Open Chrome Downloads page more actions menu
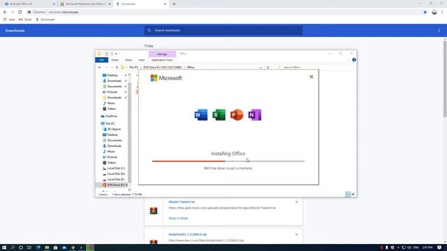Screen dimensions: 447x251 click(439, 31)
